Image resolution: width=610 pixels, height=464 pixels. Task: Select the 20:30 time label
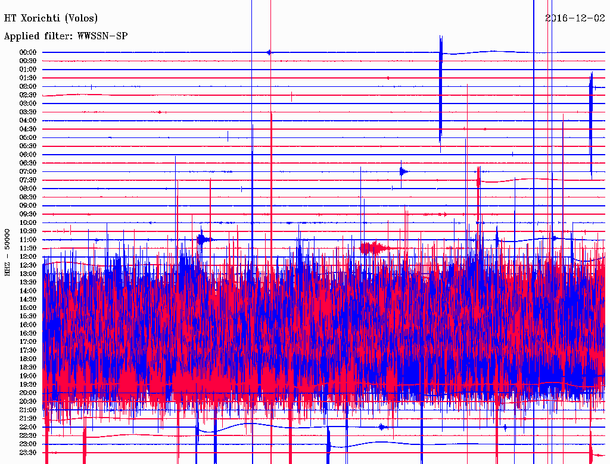point(28,401)
